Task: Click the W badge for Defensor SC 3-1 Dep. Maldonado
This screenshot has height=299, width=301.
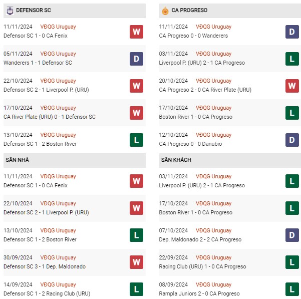Action: 136,262
